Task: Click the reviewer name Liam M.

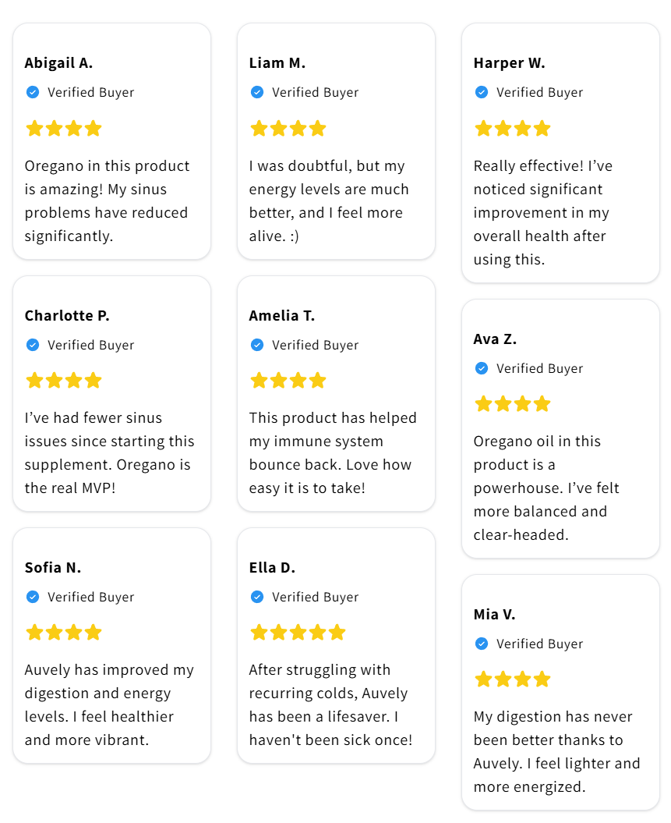Action: click(x=277, y=63)
